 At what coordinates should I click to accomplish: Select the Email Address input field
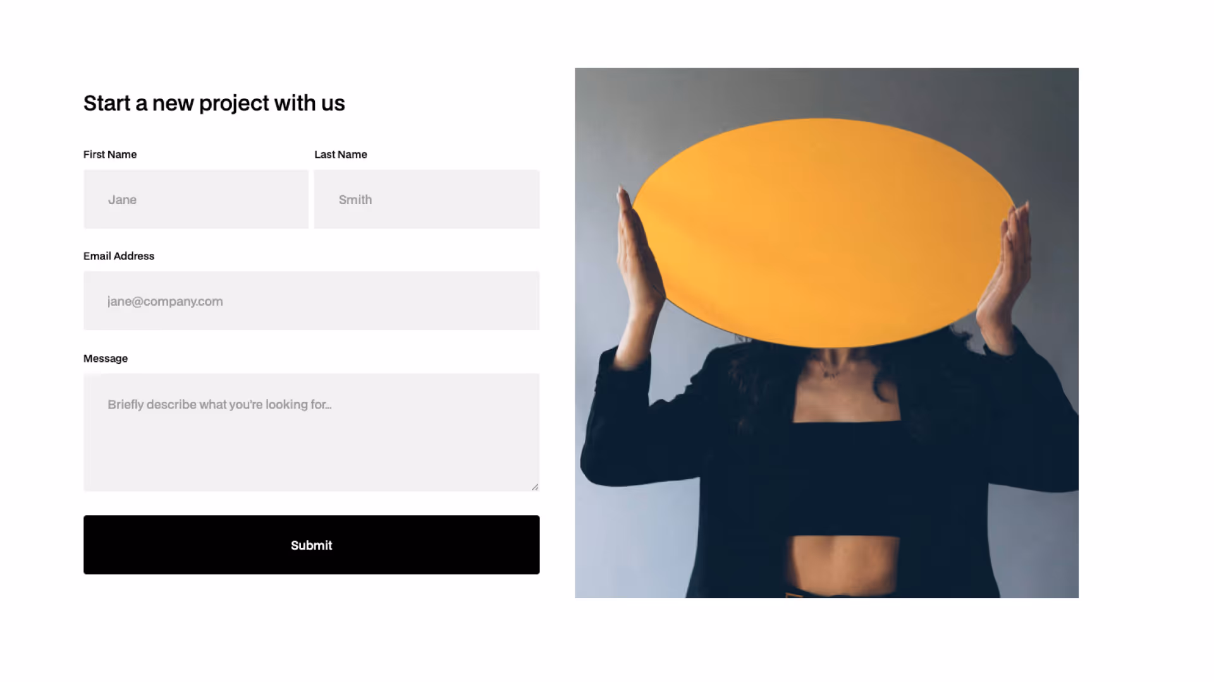(312, 301)
